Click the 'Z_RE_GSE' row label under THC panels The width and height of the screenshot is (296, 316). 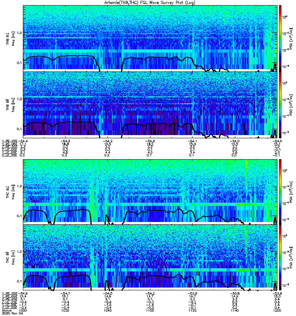click(10, 299)
